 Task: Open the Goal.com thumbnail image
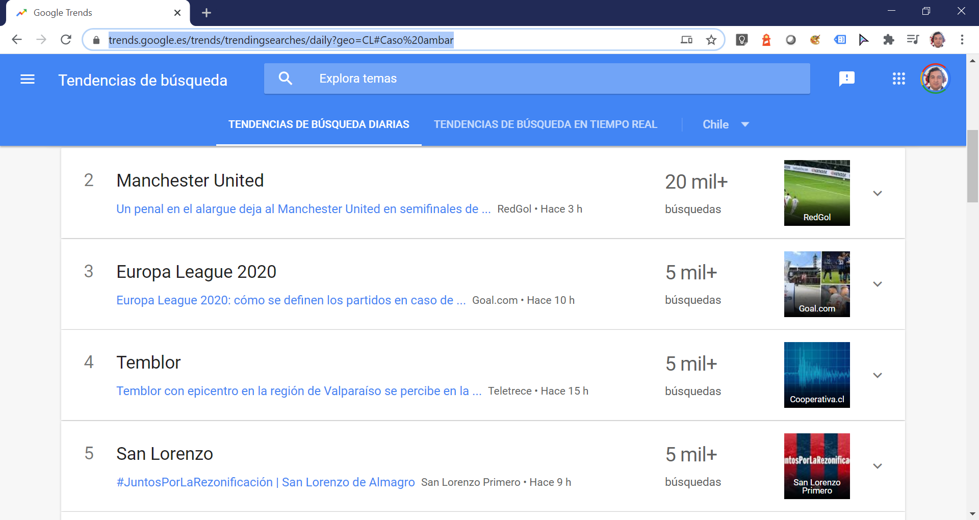pos(817,284)
